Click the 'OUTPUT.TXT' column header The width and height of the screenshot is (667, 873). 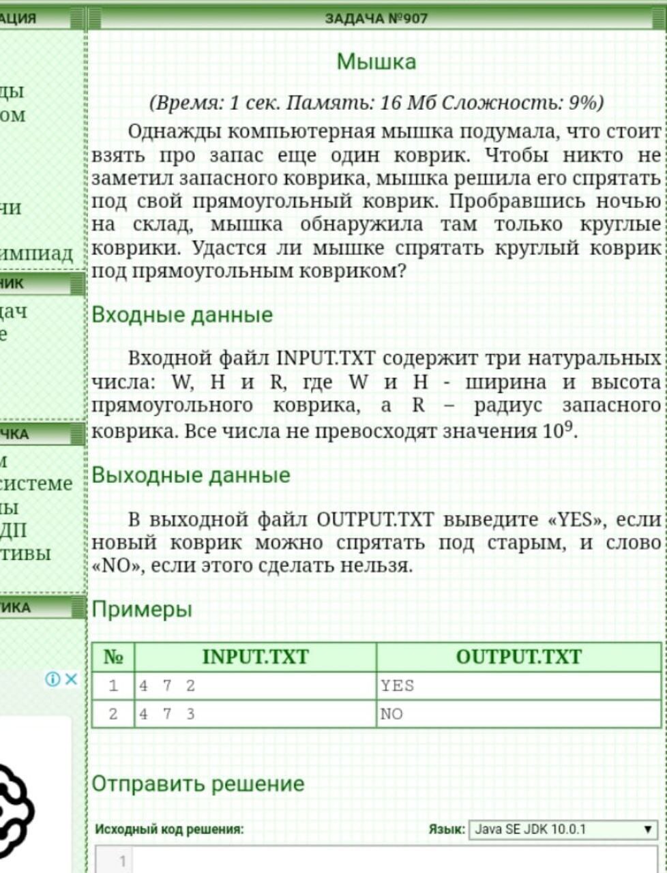click(x=519, y=657)
